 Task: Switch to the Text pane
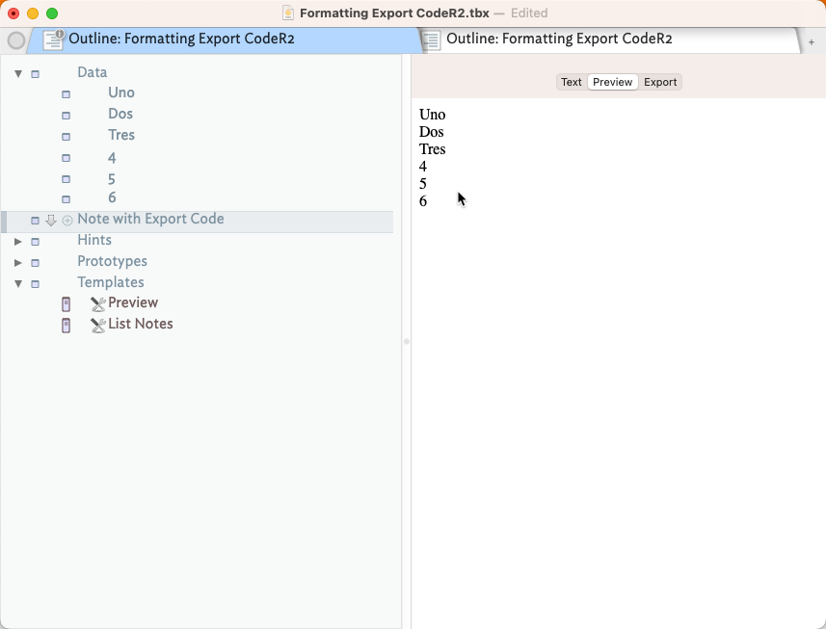(x=572, y=82)
